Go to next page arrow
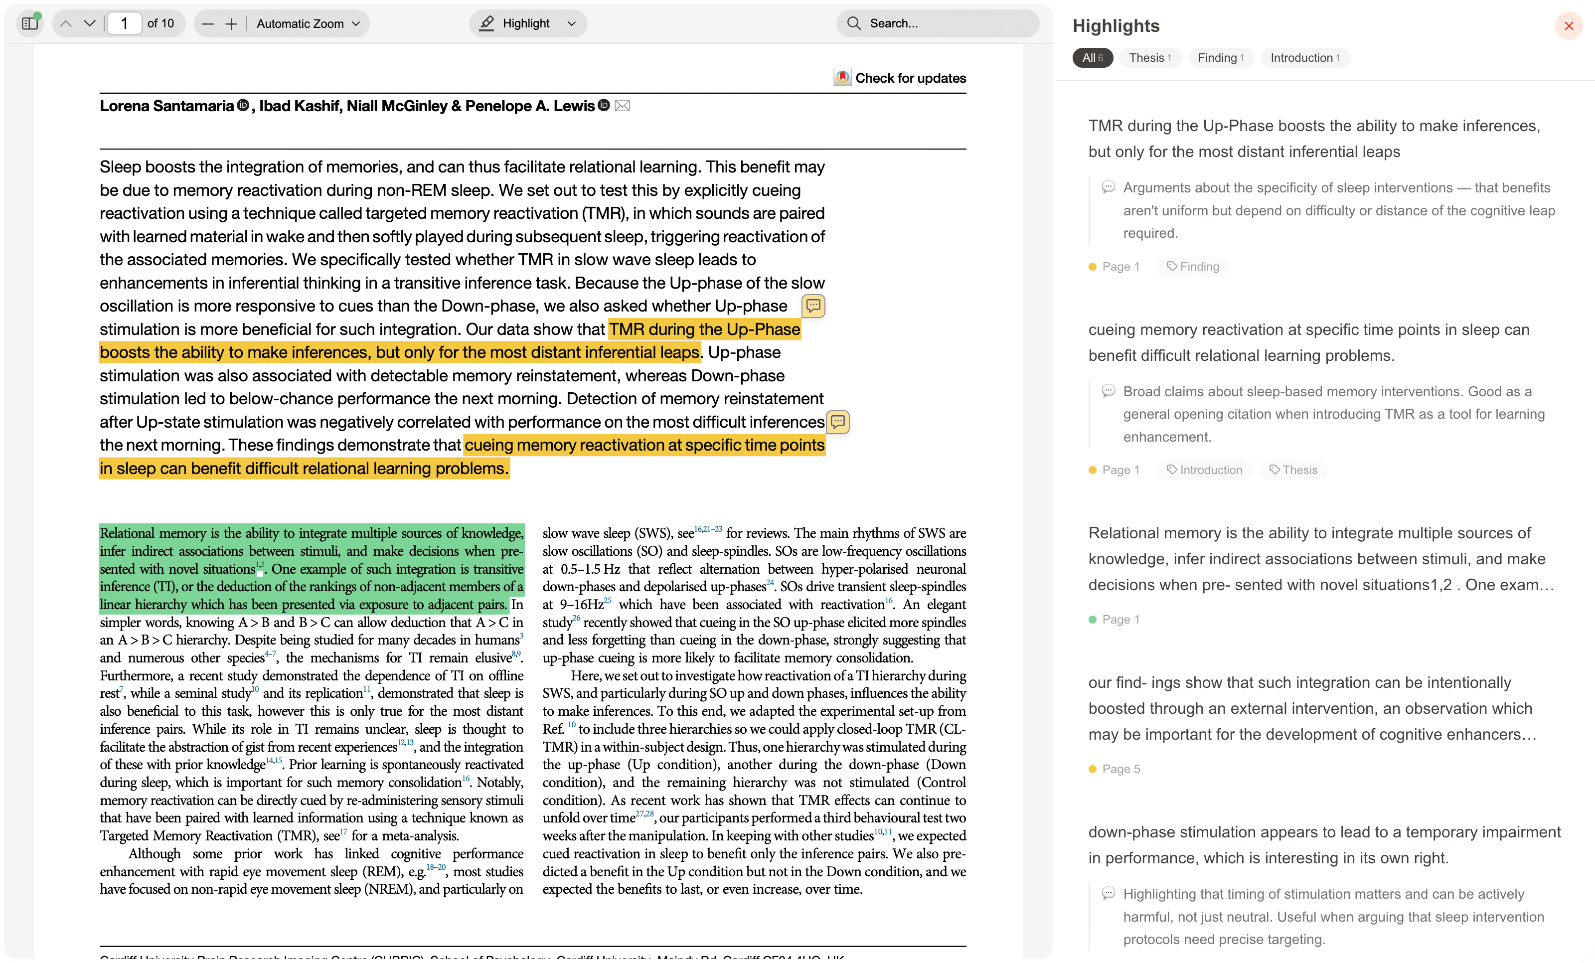 click(89, 23)
